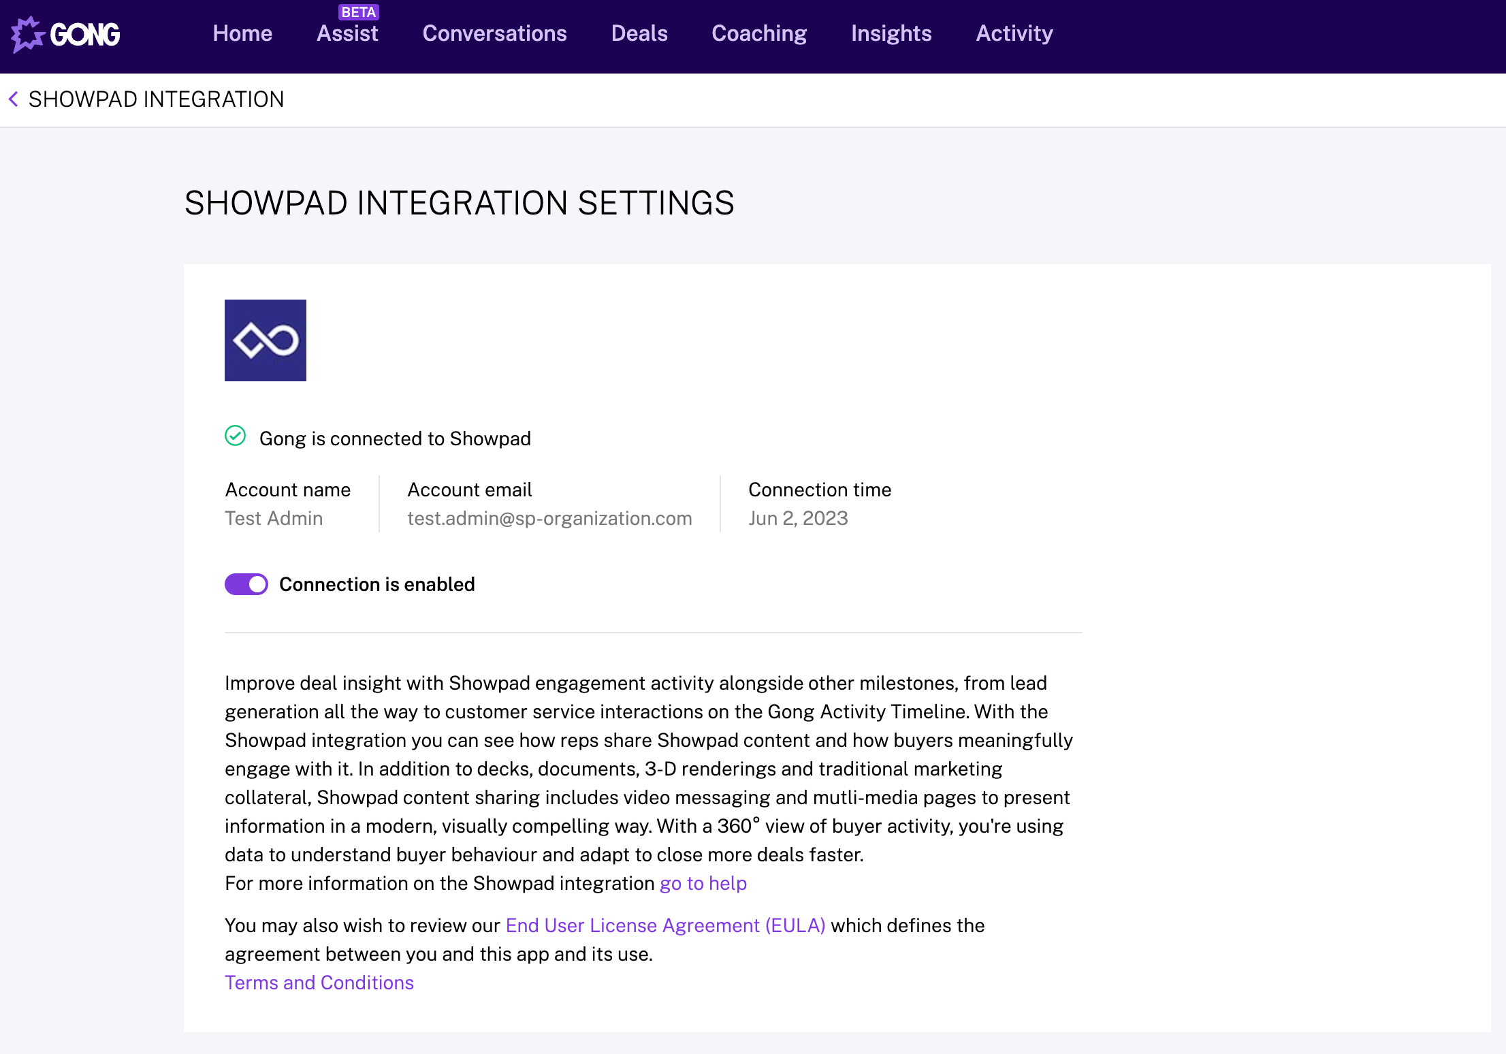The width and height of the screenshot is (1506, 1054).
Task: Open the End User License Agreement link
Action: pyautogui.click(x=665, y=925)
